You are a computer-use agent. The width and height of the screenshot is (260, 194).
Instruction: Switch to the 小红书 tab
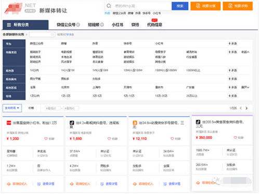click(x=118, y=25)
